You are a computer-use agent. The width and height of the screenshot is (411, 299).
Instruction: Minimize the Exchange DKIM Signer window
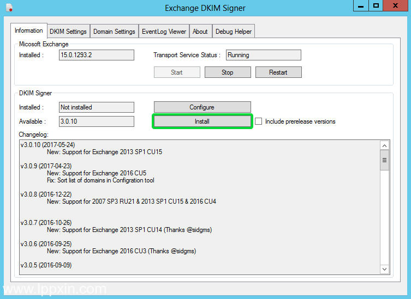(361, 6)
